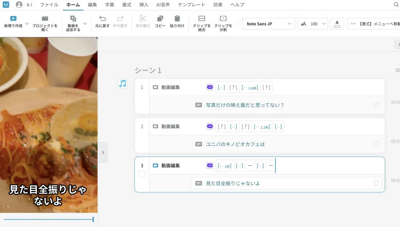Open the Noto Sans JP font dropdown
The height and width of the screenshot is (227, 400).
(x=269, y=24)
